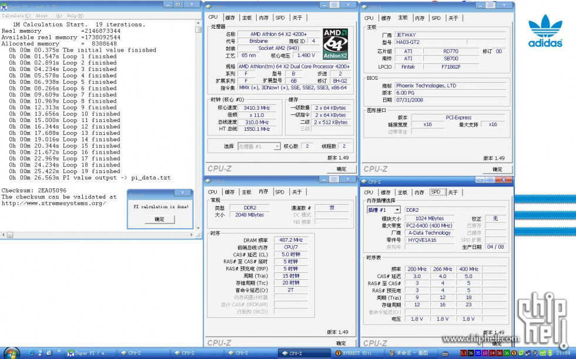The image size is (576, 359).
Task: Click the Loop 19 finished line in Super PI
Action: 65,171
